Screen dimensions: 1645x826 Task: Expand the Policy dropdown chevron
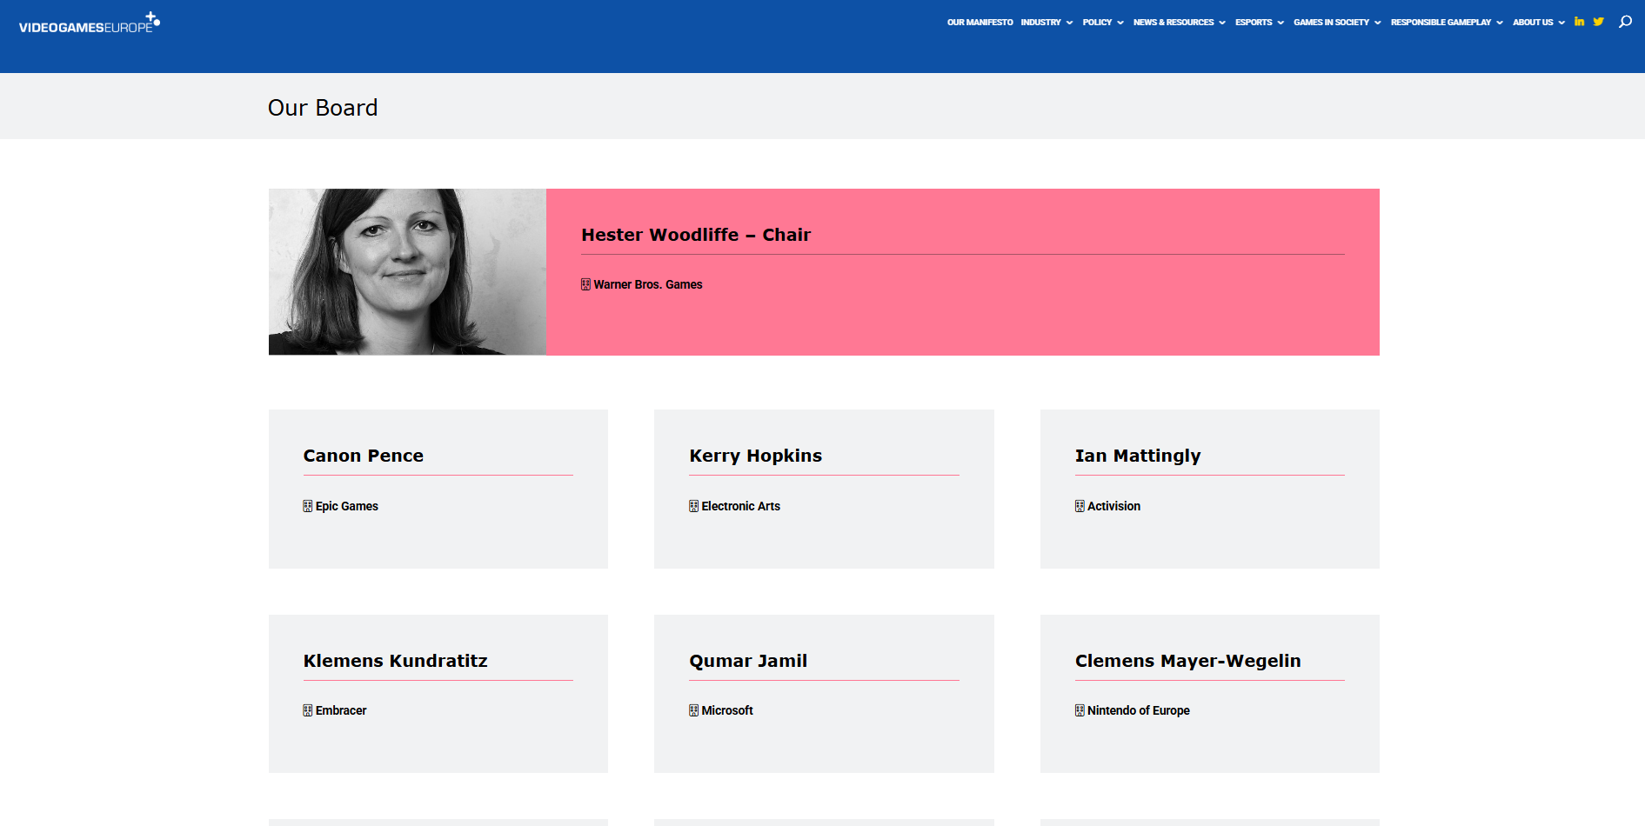pos(1120,23)
